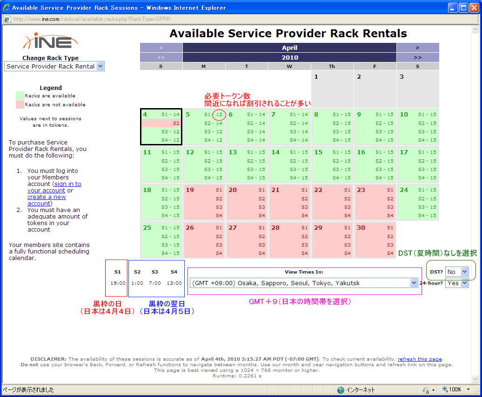Select unavailable S1 on April 19
482x397 pixels.
click(x=219, y=190)
